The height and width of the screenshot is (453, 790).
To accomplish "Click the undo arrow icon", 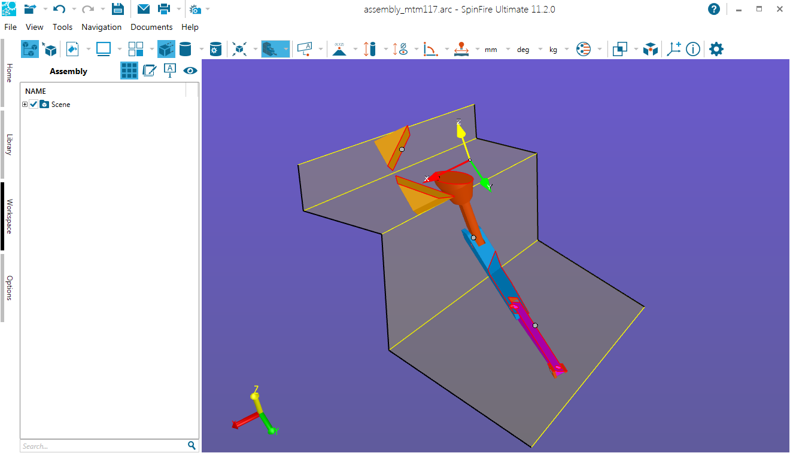I will pyautogui.click(x=59, y=9).
